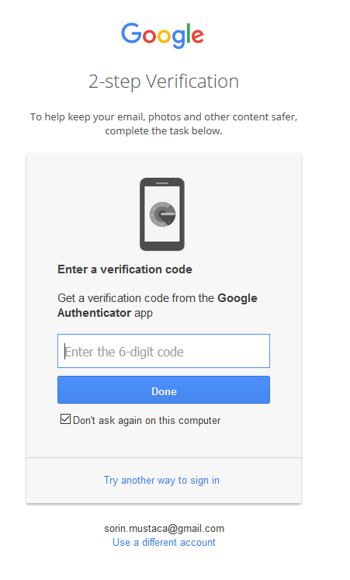Viewport: 350px width, 580px height.
Task: Click the phone Authenticator illustration
Action: [162, 214]
